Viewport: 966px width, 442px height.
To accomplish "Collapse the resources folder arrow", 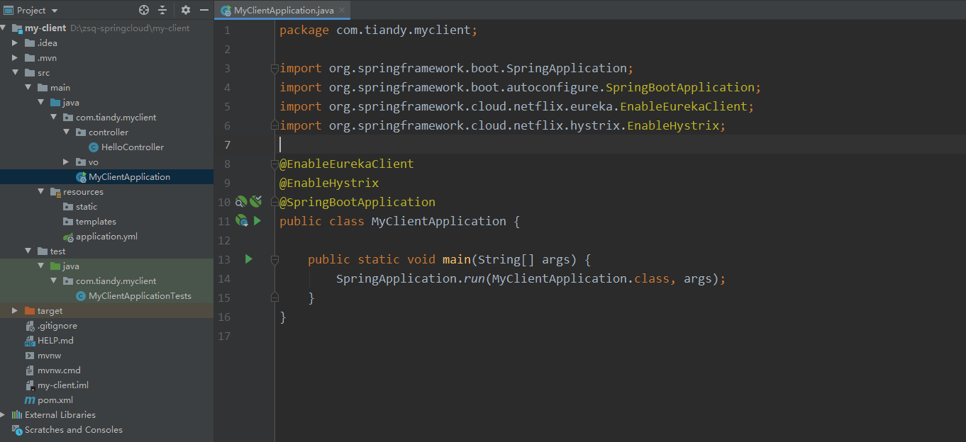I will coord(41,192).
